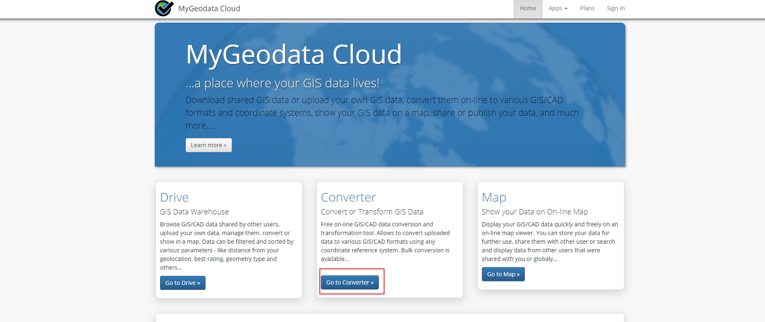765x322 pixels.
Task: Click the Go to Drive button
Action: (x=183, y=283)
